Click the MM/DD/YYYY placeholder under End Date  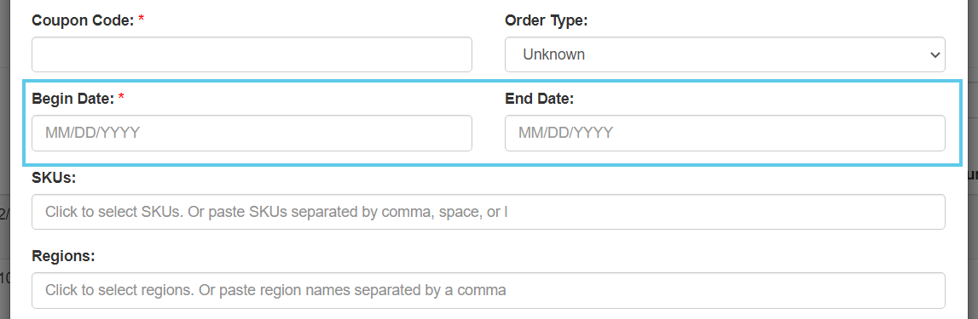coord(565,133)
